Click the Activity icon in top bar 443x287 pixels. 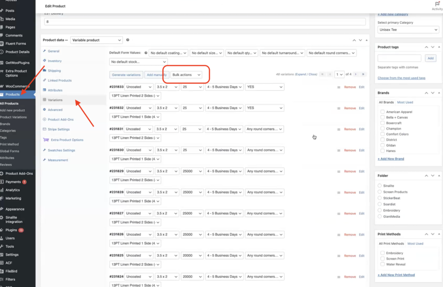click(x=437, y=4)
